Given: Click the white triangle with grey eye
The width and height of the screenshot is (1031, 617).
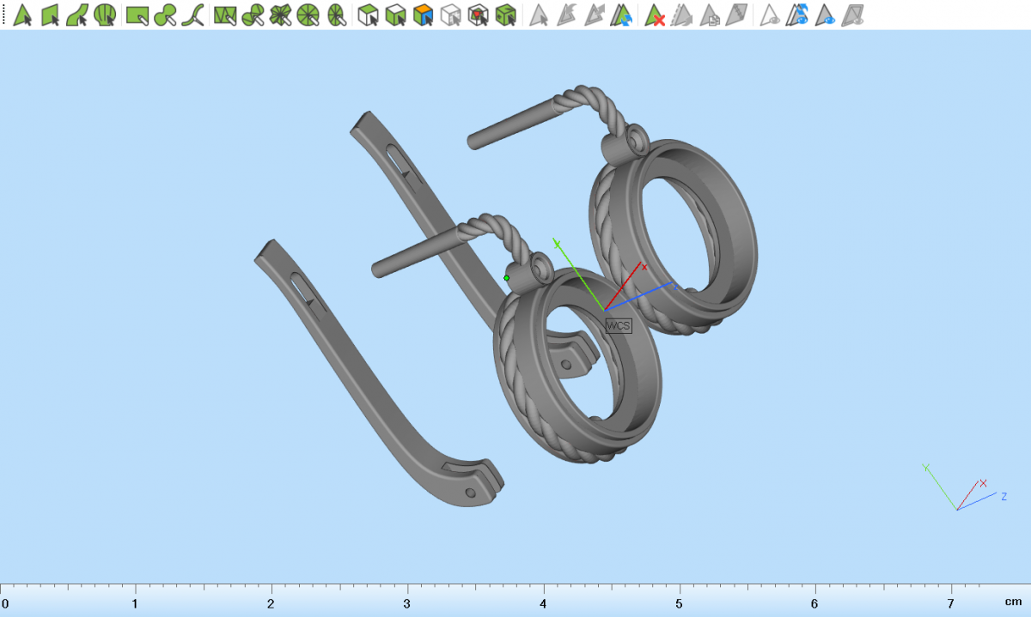Looking at the screenshot, I should (770, 15).
